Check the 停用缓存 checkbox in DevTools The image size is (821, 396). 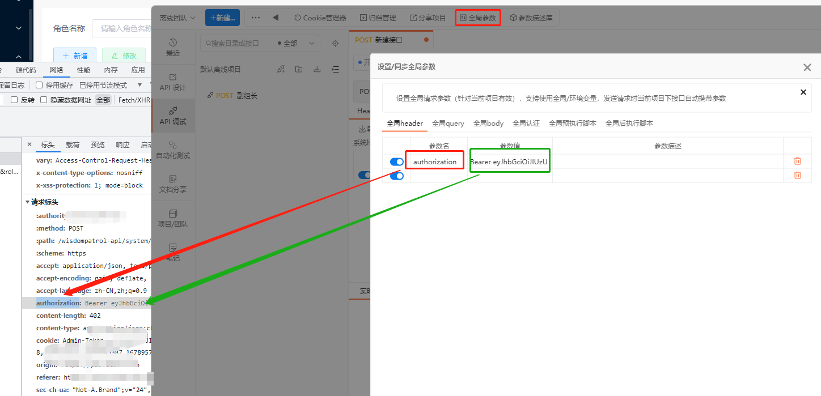(39, 85)
